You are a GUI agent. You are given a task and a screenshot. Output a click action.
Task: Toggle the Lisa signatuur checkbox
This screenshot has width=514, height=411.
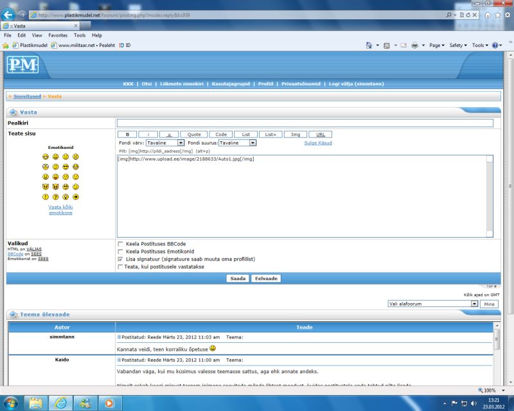tap(120, 259)
